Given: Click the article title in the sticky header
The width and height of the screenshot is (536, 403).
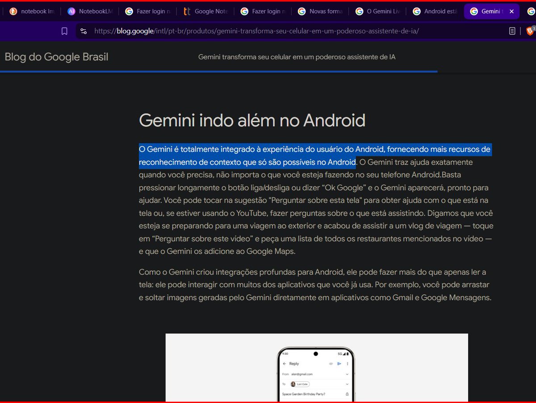Looking at the screenshot, I should click(297, 57).
